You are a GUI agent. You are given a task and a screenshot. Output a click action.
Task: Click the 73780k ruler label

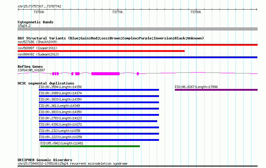pyautogui.click(x=196, y=12)
